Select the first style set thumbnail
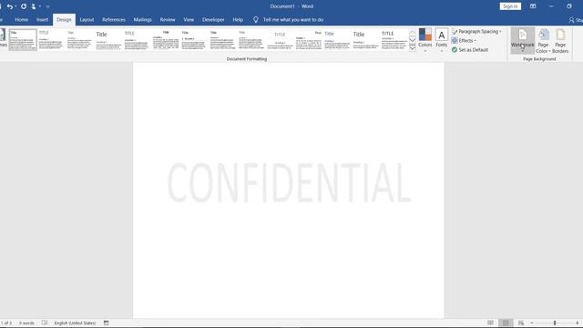Viewport: 583px width, 328px height. tap(23, 40)
